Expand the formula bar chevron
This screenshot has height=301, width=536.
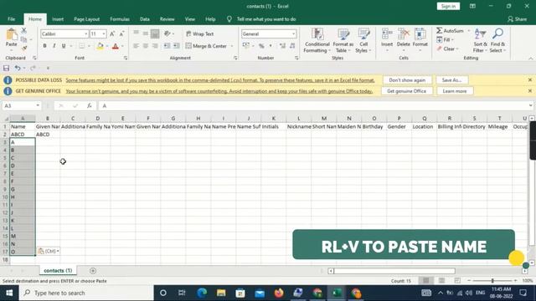point(530,106)
